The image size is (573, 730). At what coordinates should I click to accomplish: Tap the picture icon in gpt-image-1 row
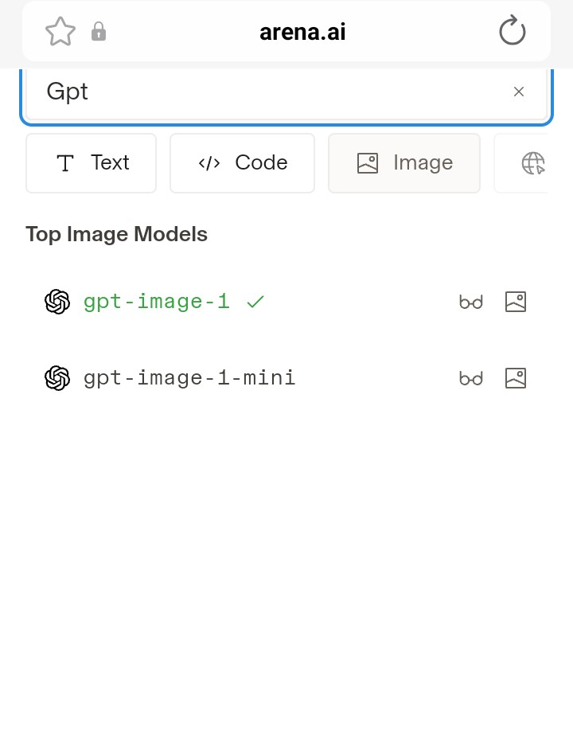(516, 302)
